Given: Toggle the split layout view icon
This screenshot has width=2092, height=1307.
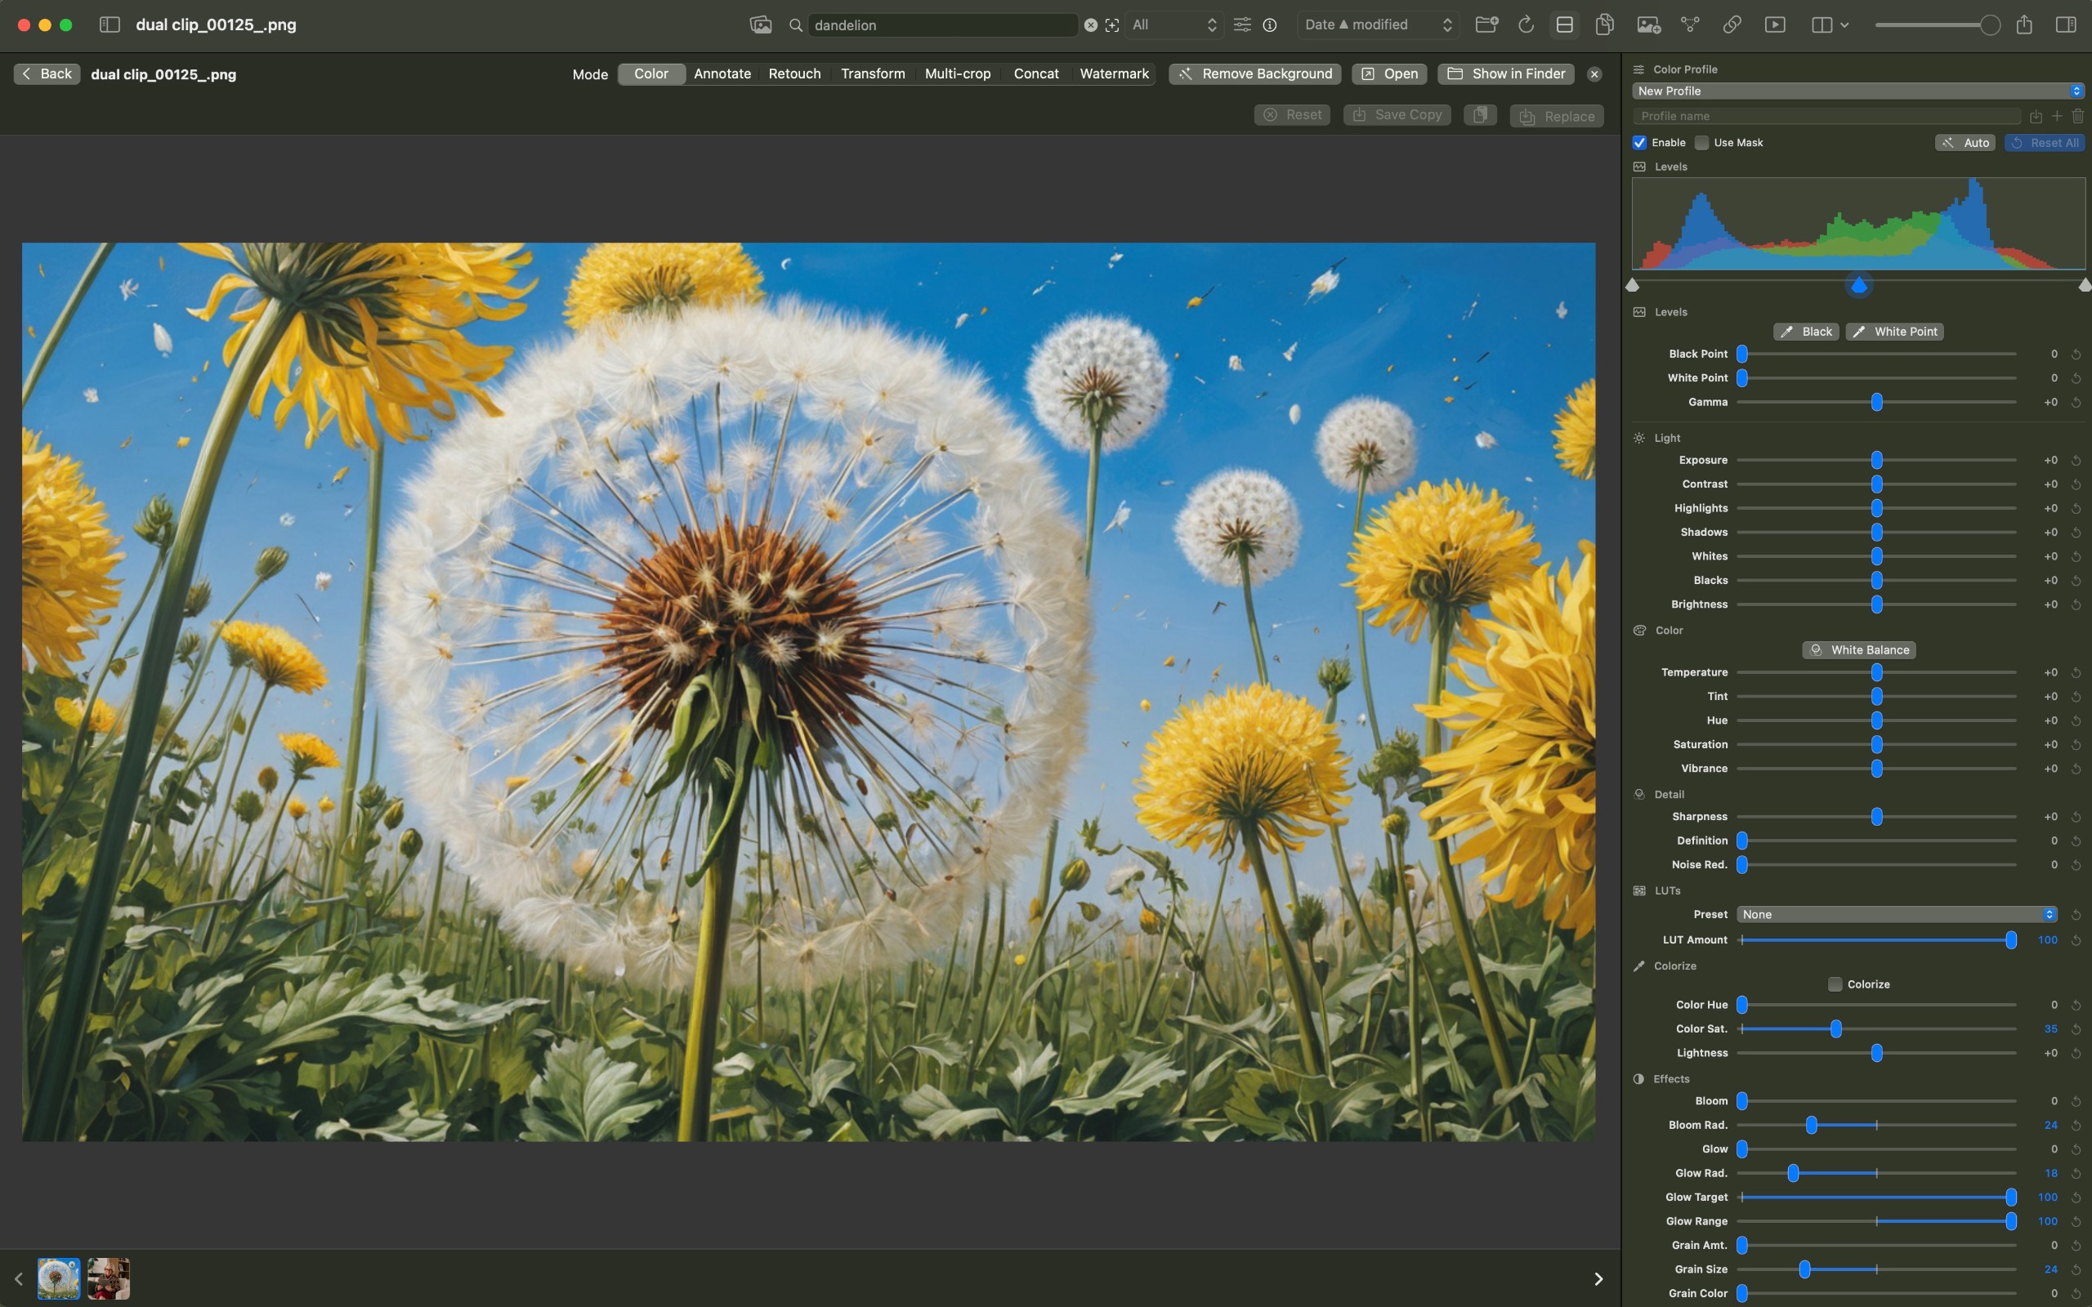Looking at the screenshot, I should click(x=1565, y=25).
